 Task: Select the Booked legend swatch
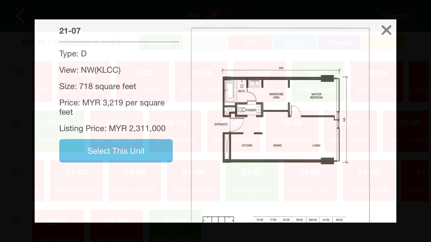click(x=294, y=43)
